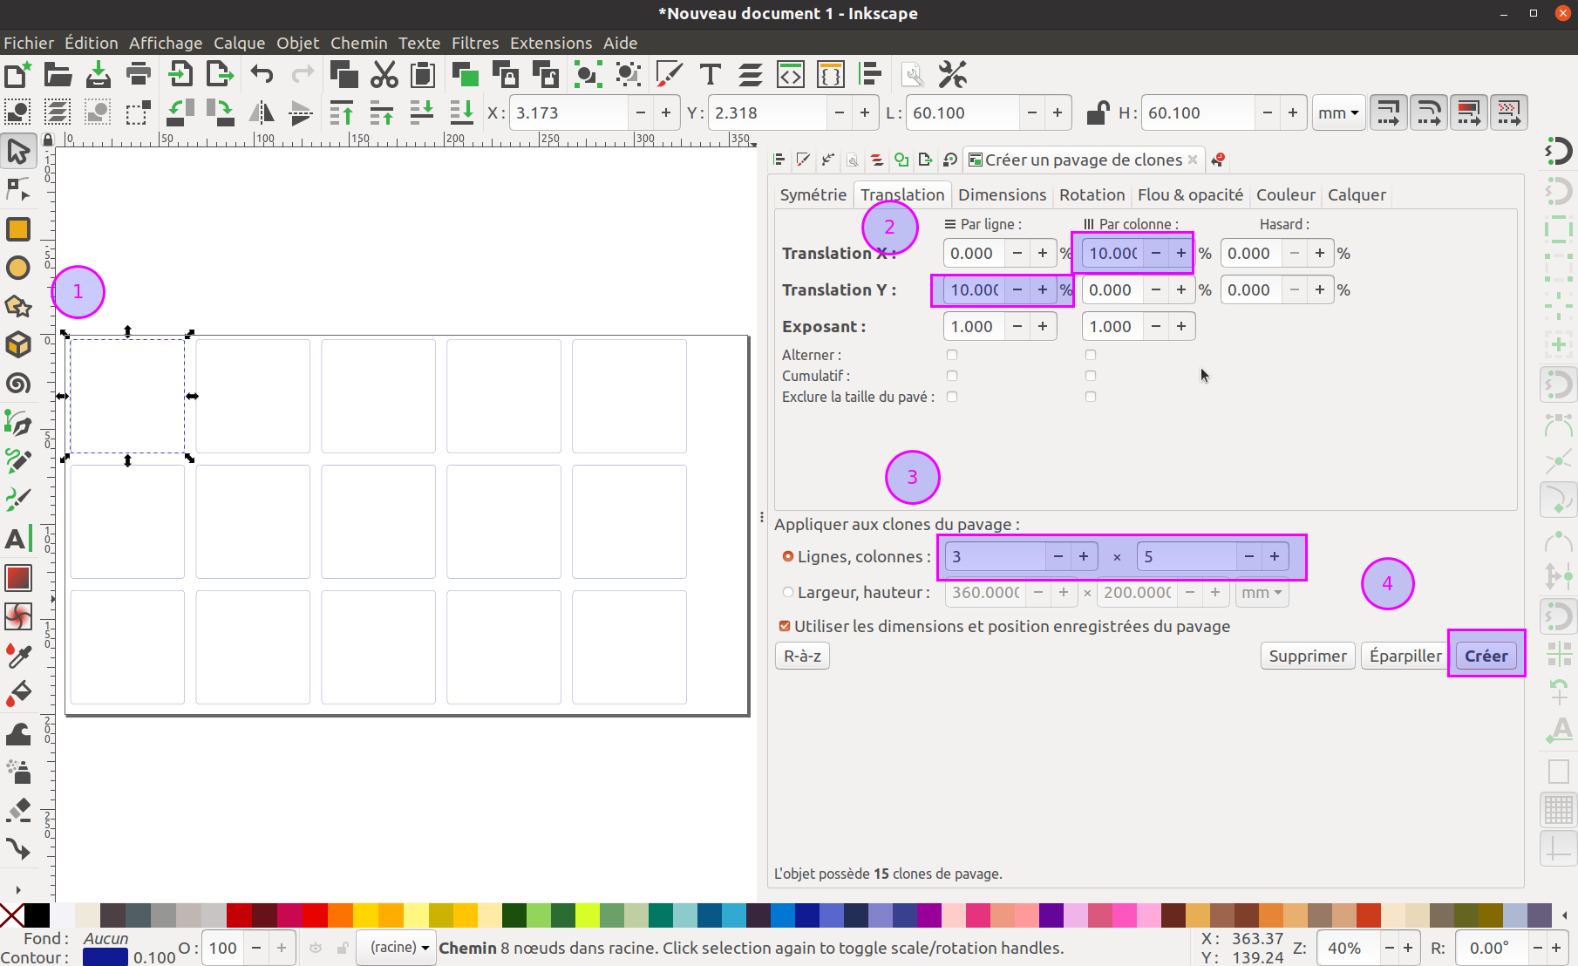This screenshot has height=966, width=1578.
Task: Select the Color picker dropper tool
Action: pyautogui.click(x=18, y=655)
